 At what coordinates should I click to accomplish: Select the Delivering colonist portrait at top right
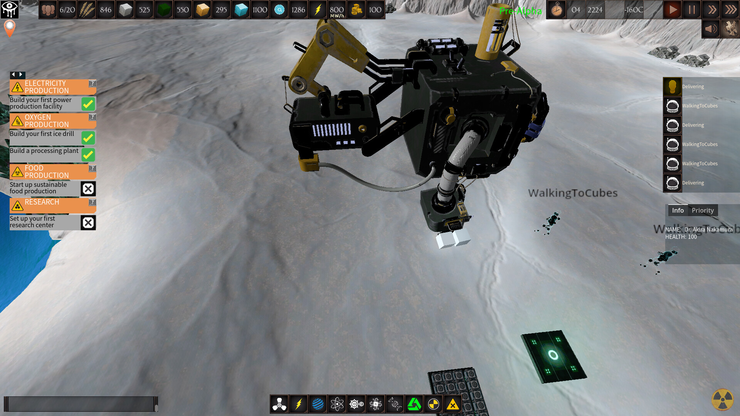tap(672, 86)
